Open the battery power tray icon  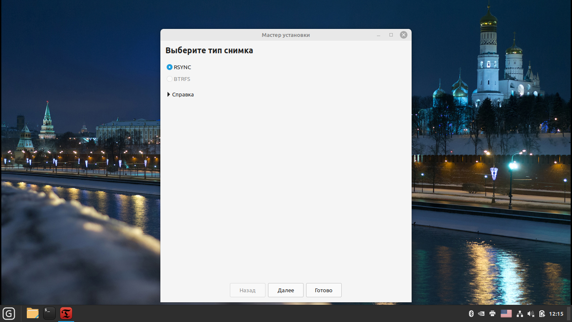click(542, 314)
